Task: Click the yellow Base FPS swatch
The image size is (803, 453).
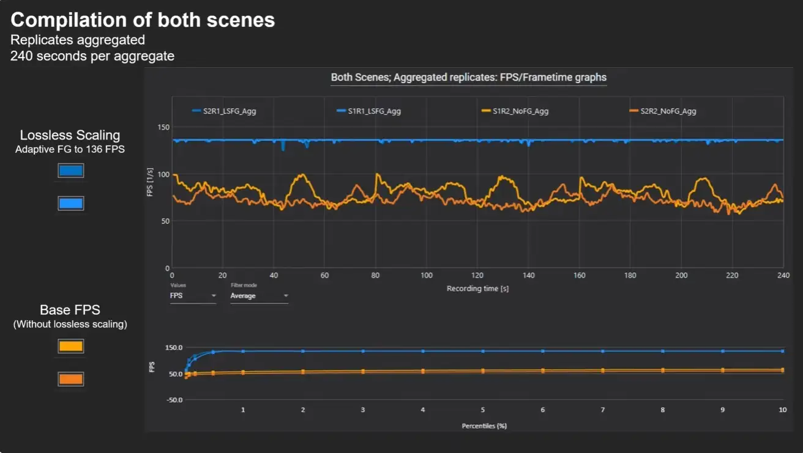Action: pos(70,347)
